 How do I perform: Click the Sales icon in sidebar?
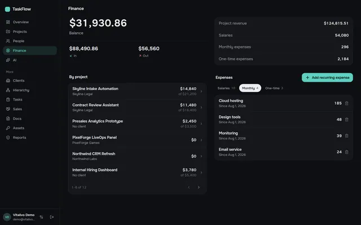point(8,109)
